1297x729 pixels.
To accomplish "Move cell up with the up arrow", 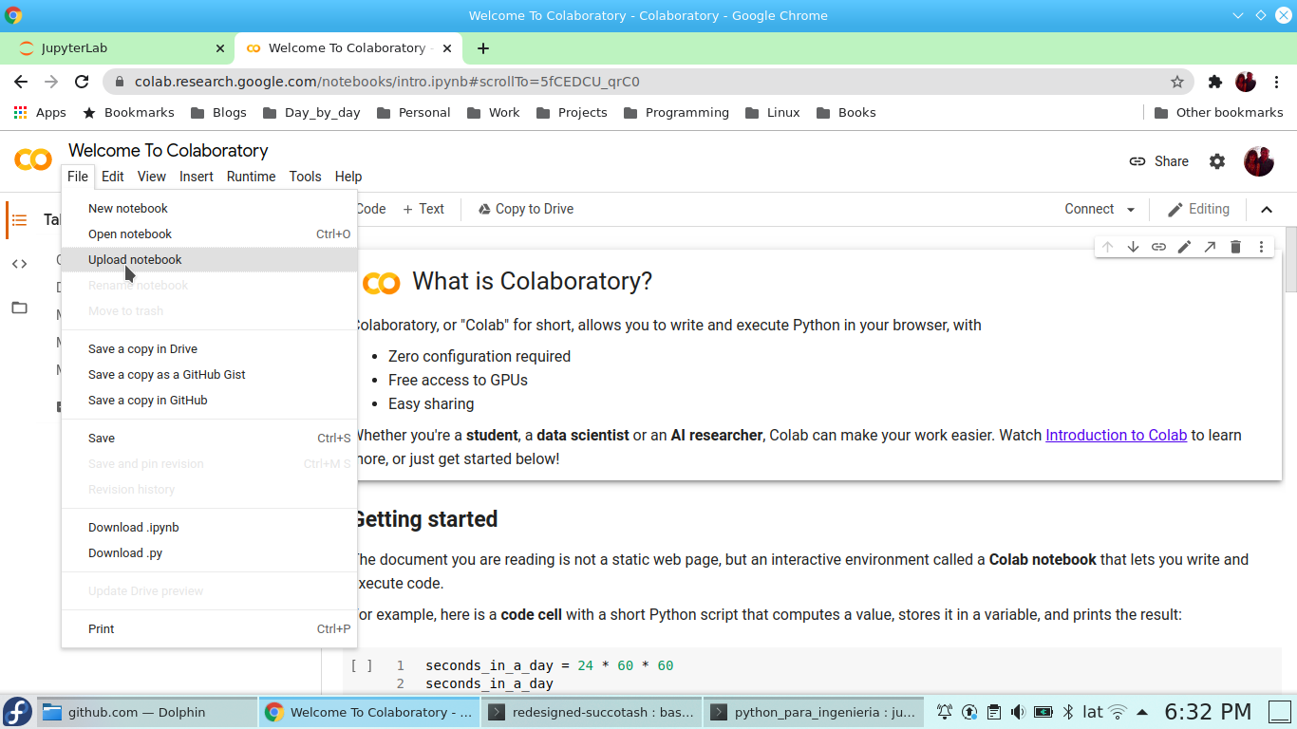I will tap(1107, 247).
